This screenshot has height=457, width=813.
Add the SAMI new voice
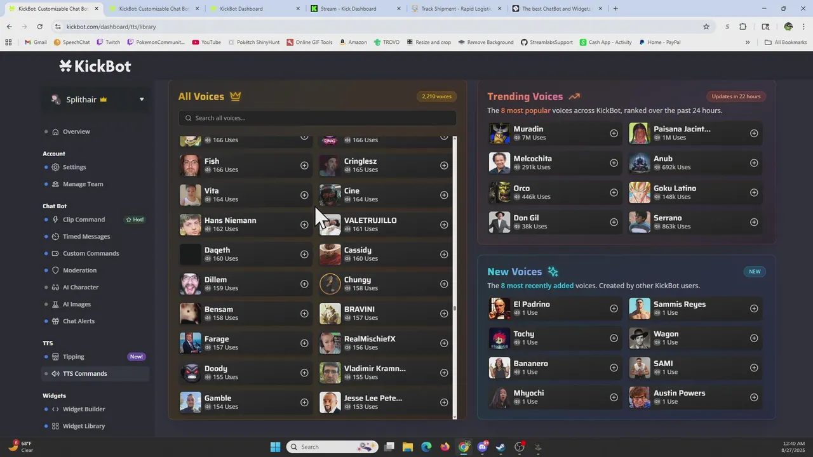754,368
